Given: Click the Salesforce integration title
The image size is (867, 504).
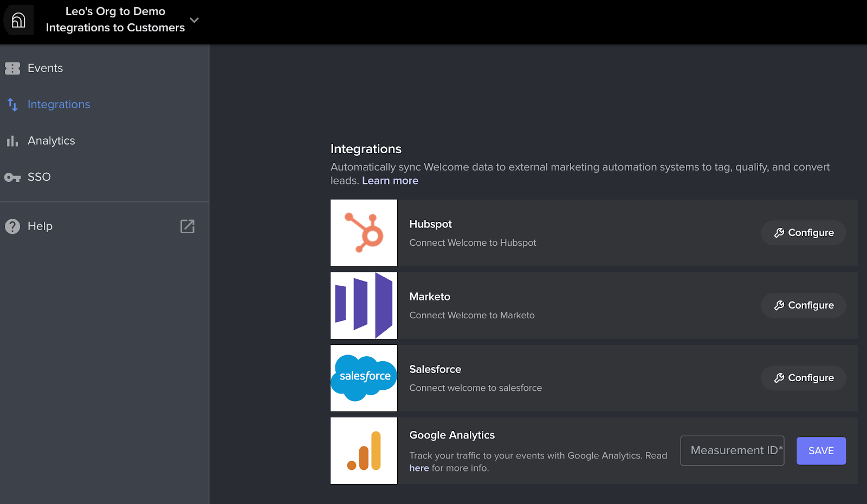Looking at the screenshot, I should [x=435, y=369].
